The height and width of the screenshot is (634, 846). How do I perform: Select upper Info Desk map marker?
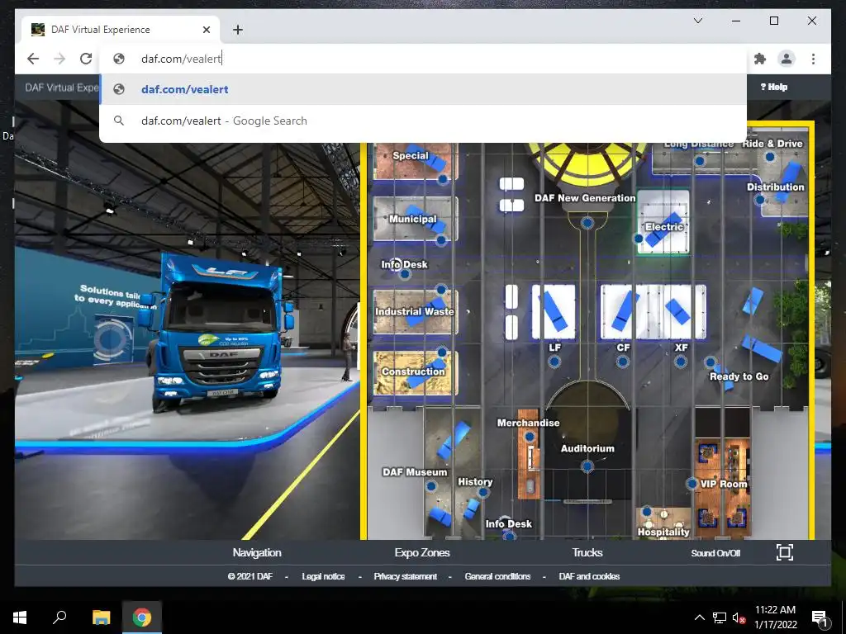point(405,274)
